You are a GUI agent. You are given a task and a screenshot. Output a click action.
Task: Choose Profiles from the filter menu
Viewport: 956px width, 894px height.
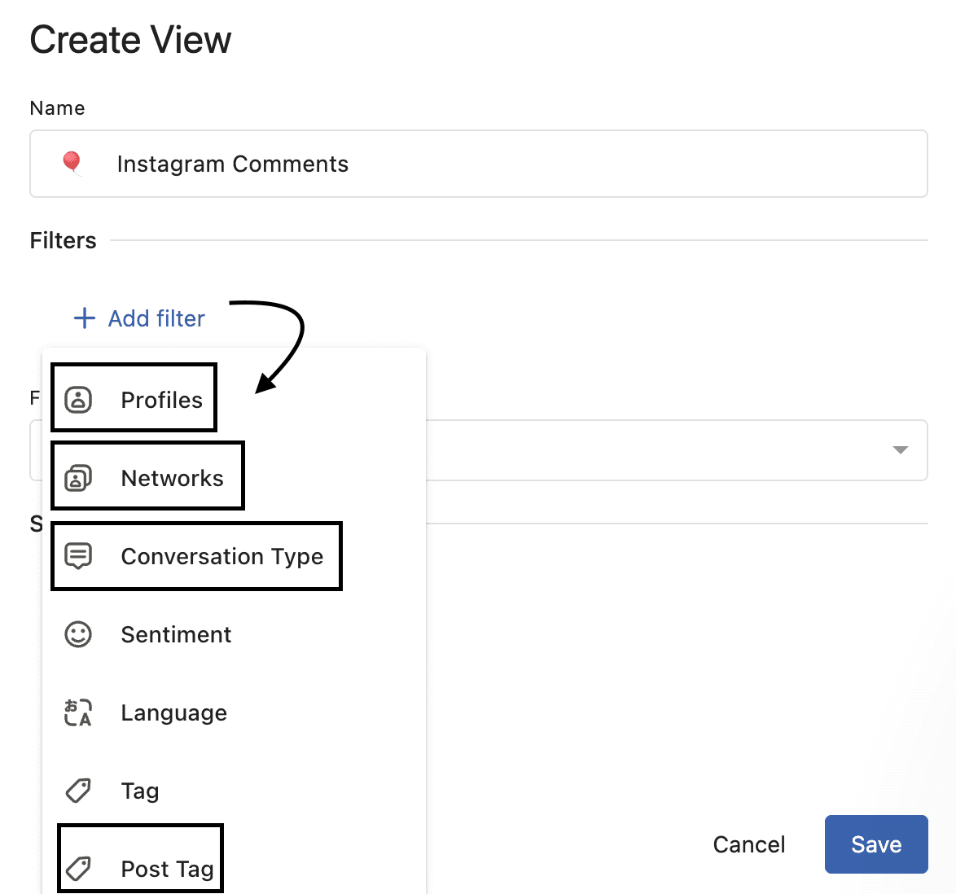point(161,400)
